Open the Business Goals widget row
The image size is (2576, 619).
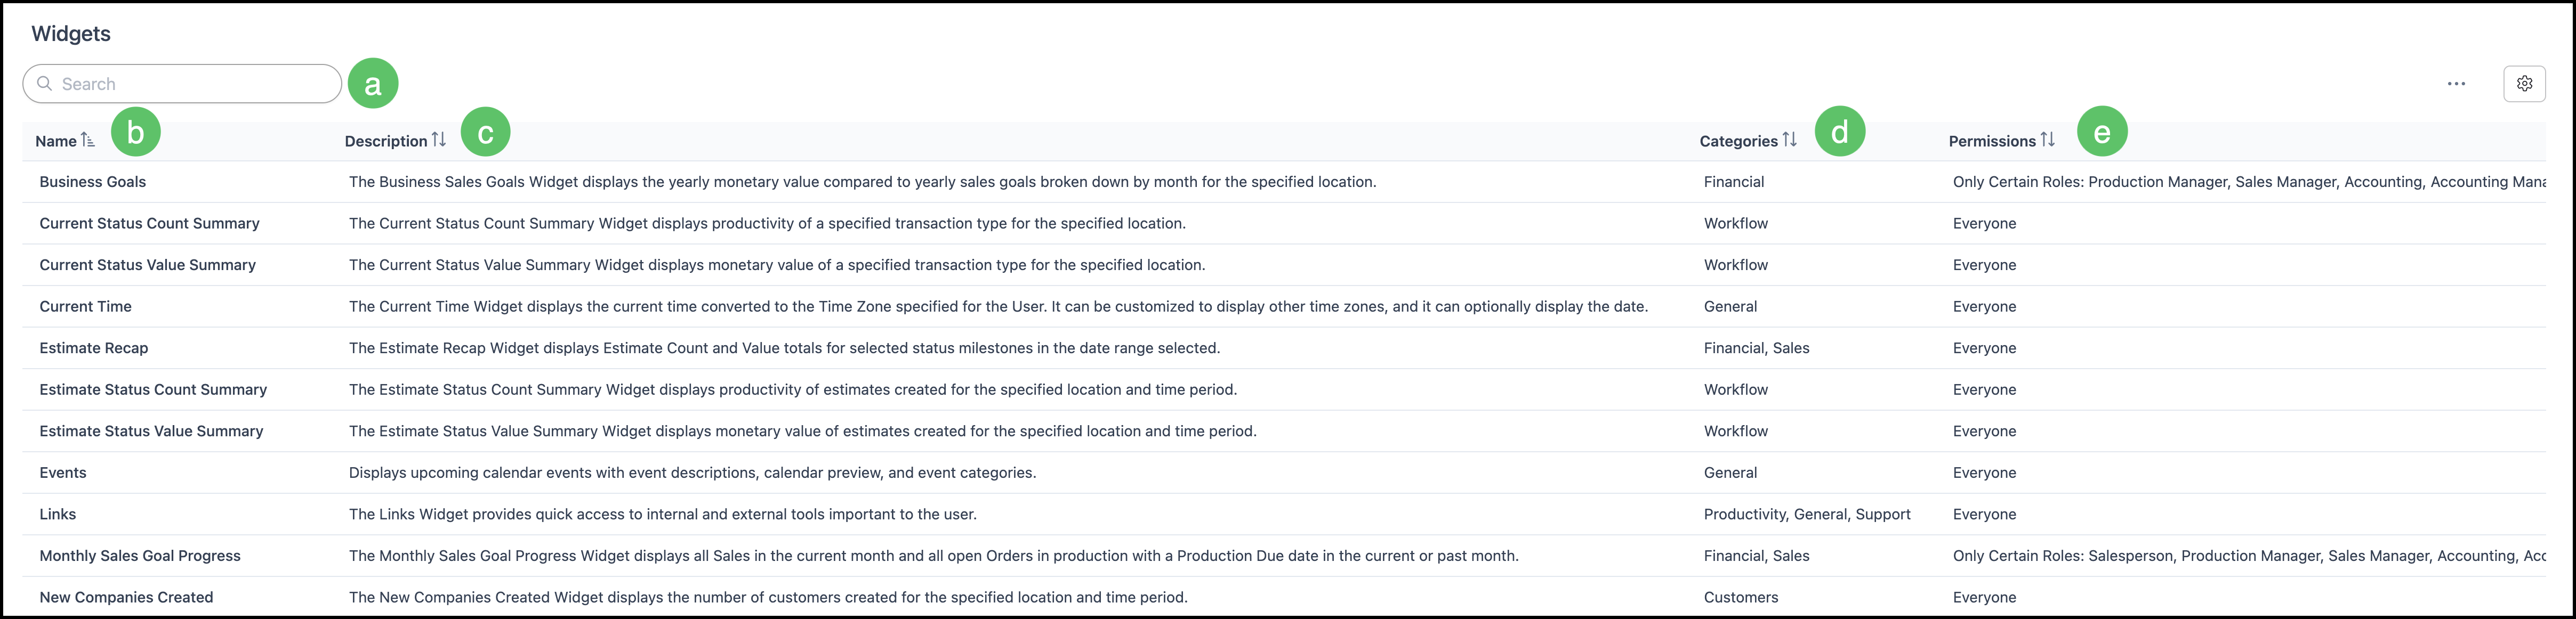(1284, 182)
